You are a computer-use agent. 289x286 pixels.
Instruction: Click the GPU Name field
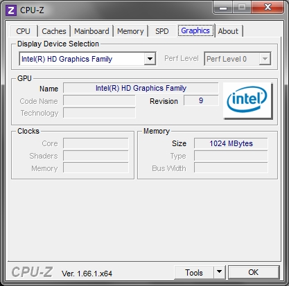click(x=141, y=88)
